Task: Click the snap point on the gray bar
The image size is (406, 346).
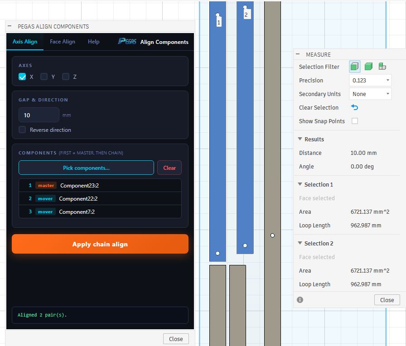Action: point(272,235)
